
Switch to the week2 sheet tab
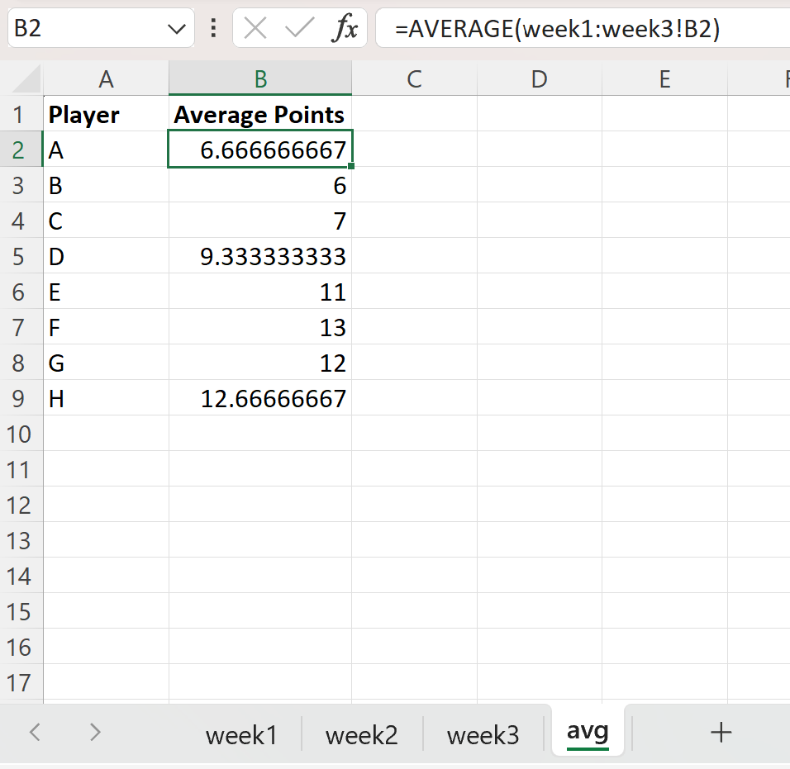click(x=361, y=734)
